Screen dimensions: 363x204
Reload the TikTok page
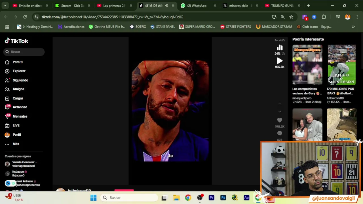[x=25, y=17]
